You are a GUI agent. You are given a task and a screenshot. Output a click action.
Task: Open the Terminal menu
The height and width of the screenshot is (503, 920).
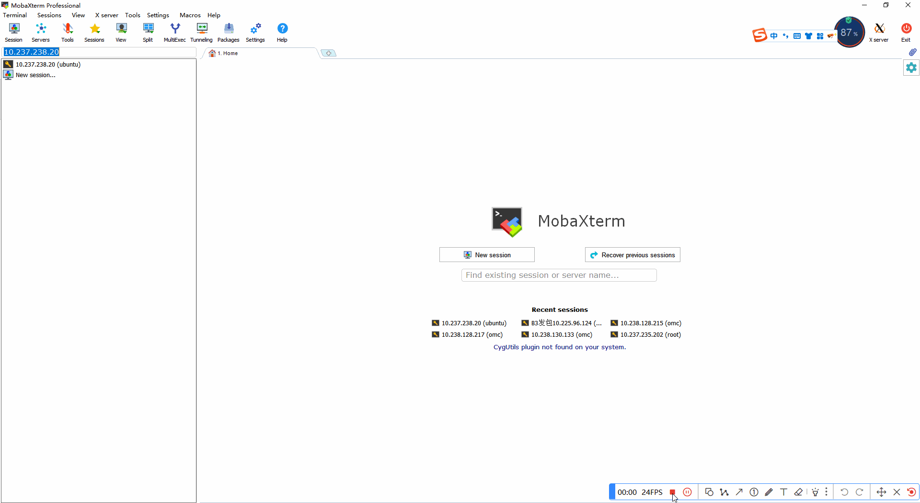(x=15, y=15)
